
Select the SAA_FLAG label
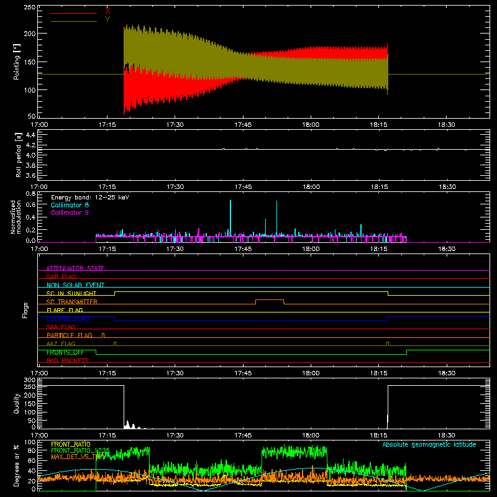61,327
